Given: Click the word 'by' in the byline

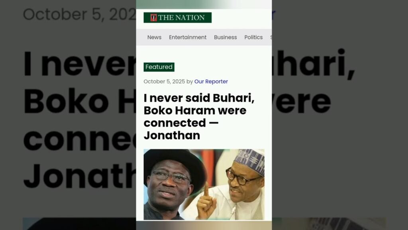Looking at the screenshot, I should tap(190, 81).
